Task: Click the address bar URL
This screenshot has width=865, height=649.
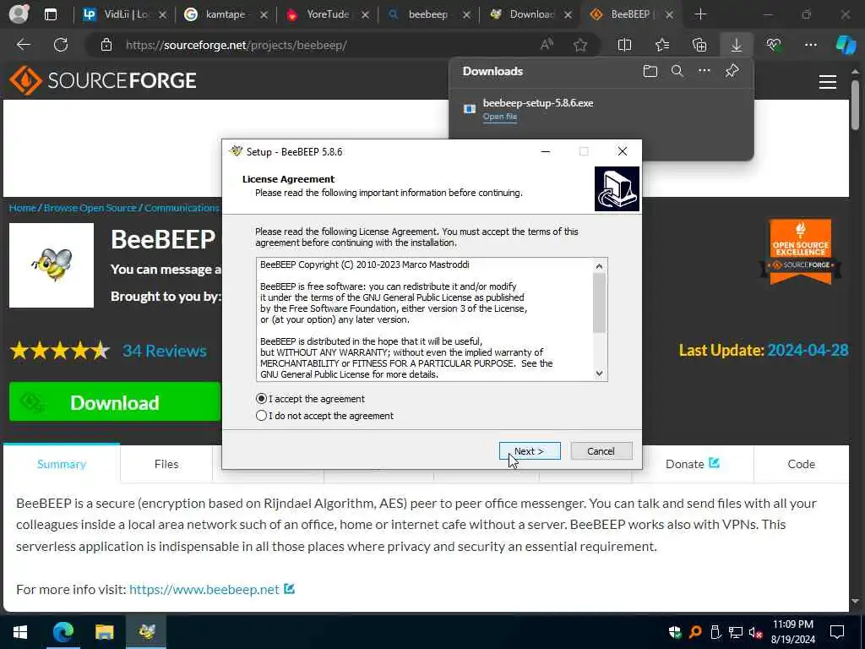Action: click(x=237, y=46)
